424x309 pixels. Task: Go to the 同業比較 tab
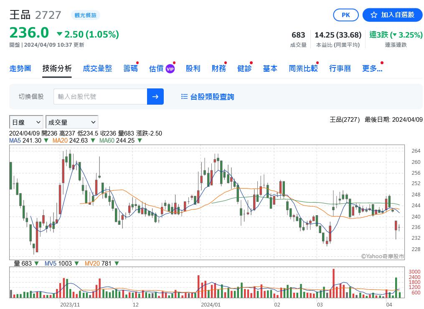tap(303, 68)
